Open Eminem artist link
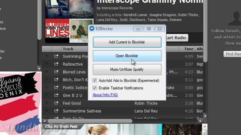 (x=176, y=20)
